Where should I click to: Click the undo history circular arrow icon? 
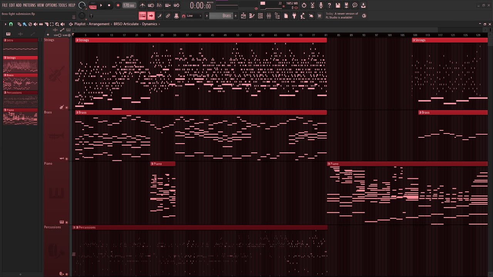pos(304,5)
